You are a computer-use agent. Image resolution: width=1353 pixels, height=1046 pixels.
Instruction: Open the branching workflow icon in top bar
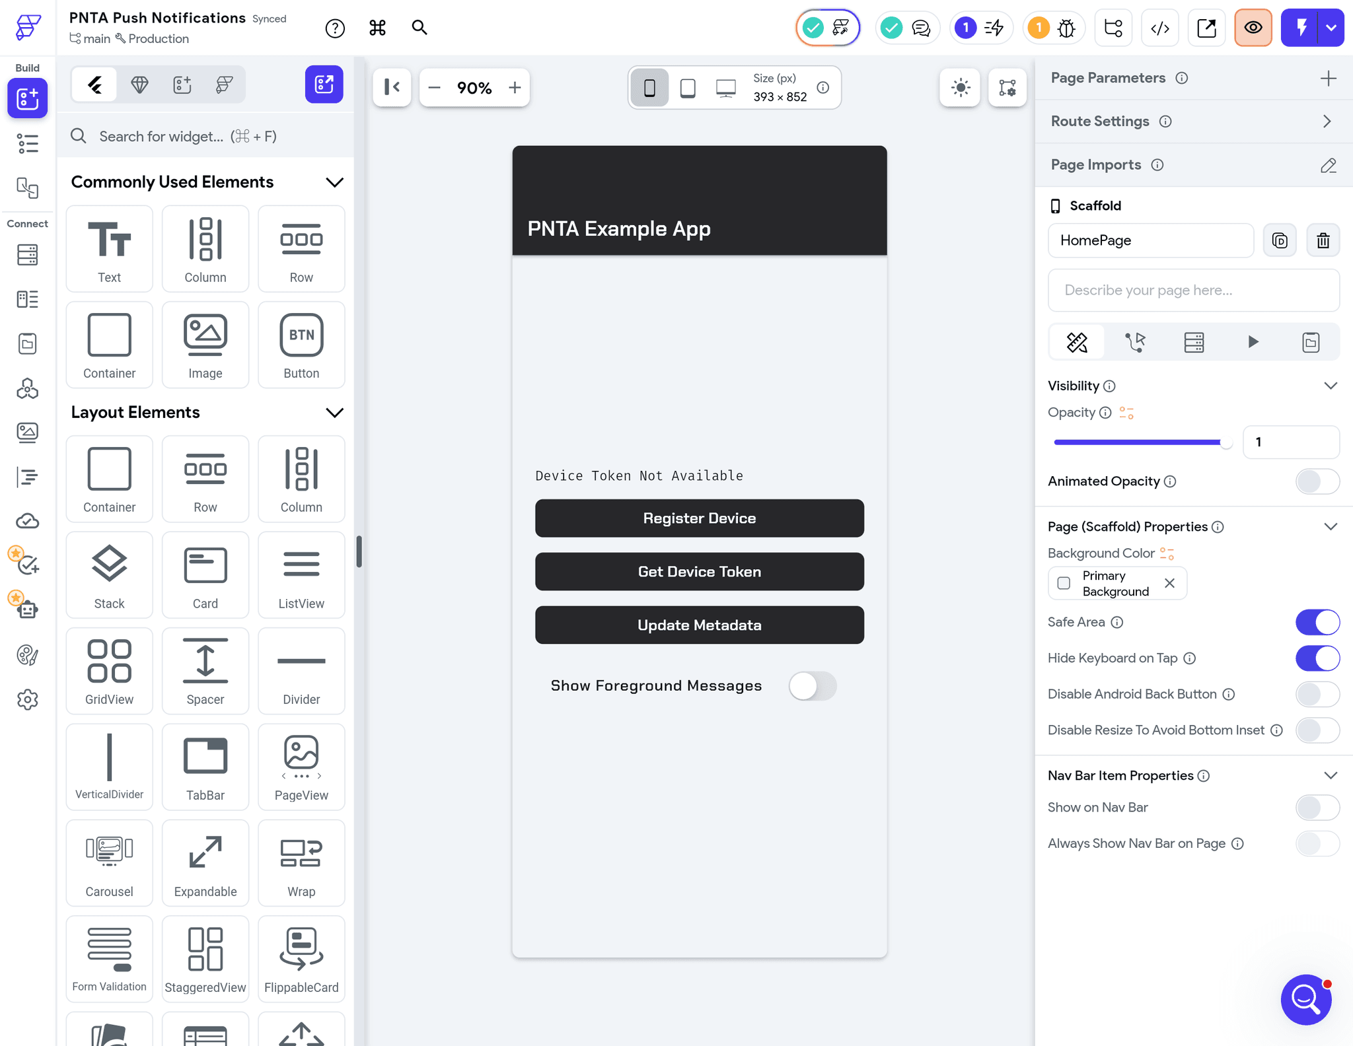point(1113,28)
